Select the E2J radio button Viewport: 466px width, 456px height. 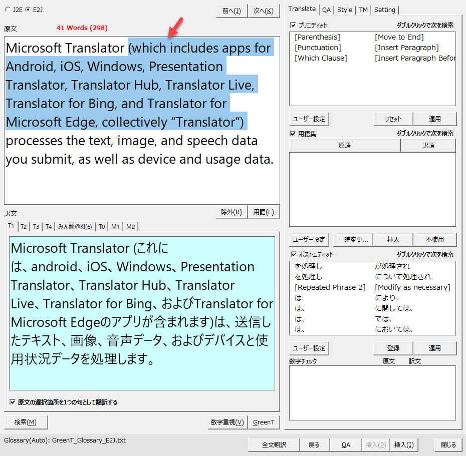click(x=27, y=10)
